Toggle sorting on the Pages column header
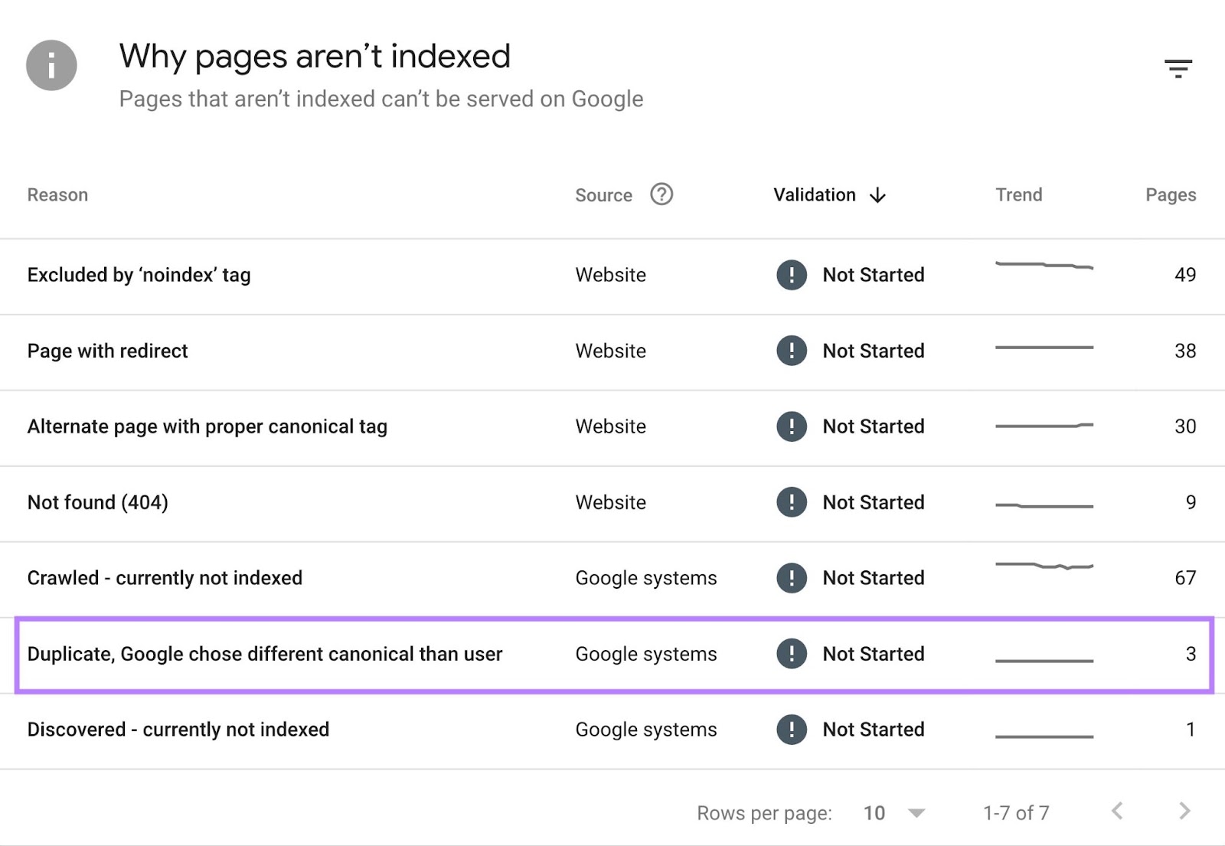 (1170, 195)
